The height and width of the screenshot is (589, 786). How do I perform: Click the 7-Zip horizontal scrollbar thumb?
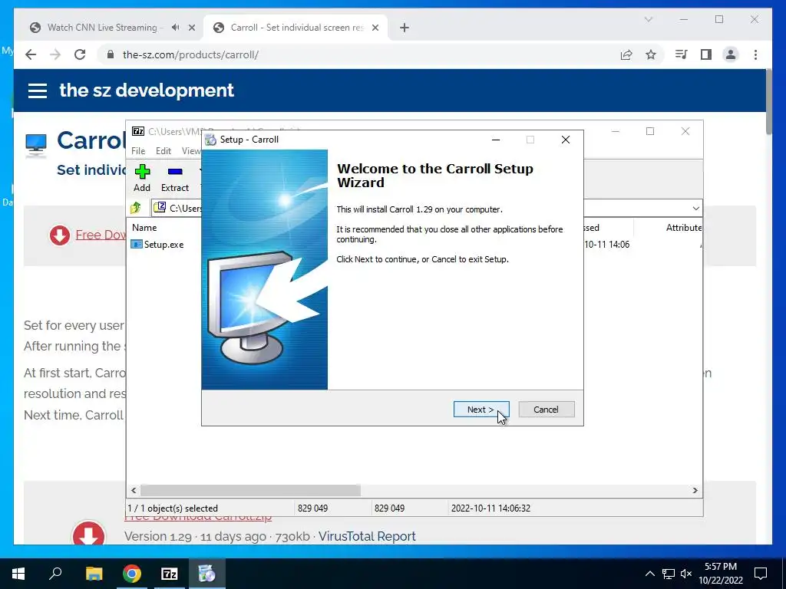click(x=250, y=490)
